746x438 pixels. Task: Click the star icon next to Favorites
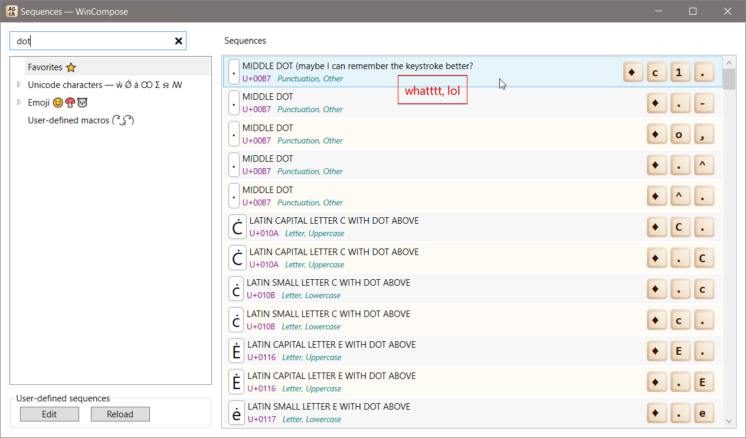(71, 67)
